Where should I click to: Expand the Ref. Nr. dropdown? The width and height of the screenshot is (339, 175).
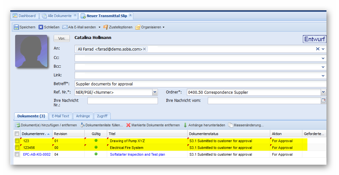point(155,92)
